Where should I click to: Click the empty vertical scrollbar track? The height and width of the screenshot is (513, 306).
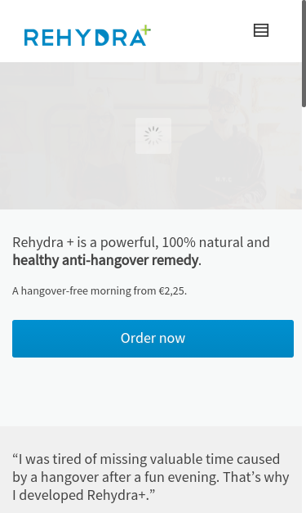coord(304,311)
